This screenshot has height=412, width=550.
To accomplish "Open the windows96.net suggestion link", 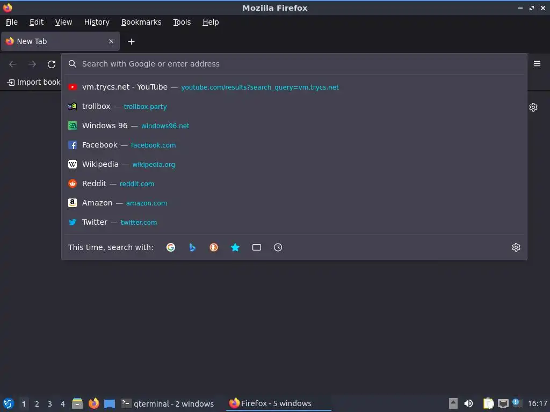I will [x=165, y=126].
